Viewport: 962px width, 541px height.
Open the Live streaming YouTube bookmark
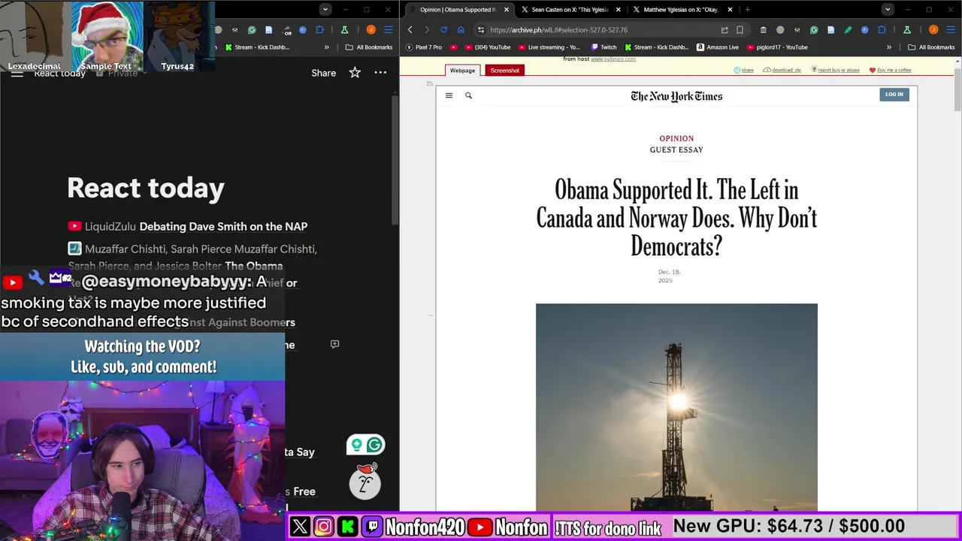coord(549,47)
